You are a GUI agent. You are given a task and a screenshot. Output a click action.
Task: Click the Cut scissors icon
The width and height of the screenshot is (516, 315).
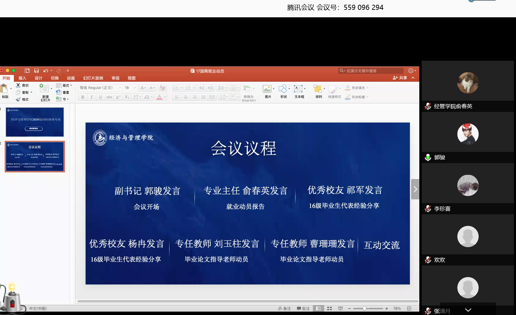click(18, 85)
